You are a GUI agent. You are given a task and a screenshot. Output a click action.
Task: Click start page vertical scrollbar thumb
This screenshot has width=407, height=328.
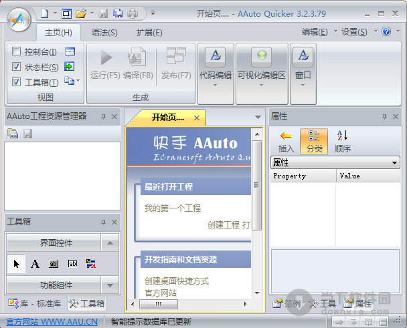pyautogui.click(x=256, y=185)
